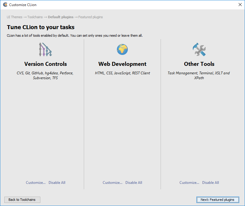Viewport: 245px width, 206px height.
Task: Close the Customize CLion window
Action: (x=240, y=5)
